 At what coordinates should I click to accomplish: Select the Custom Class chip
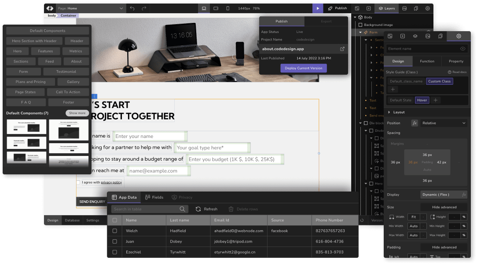point(439,81)
